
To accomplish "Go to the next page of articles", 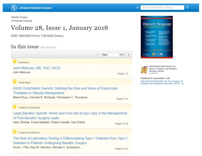I will [128, 55].
